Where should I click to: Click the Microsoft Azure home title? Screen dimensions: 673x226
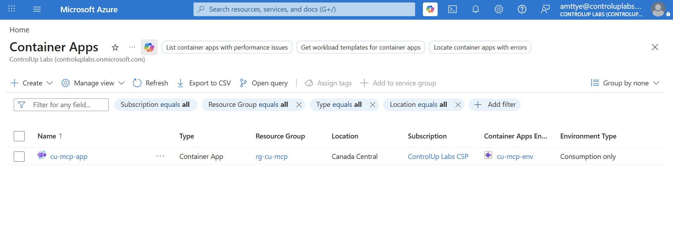click(89, 9)
